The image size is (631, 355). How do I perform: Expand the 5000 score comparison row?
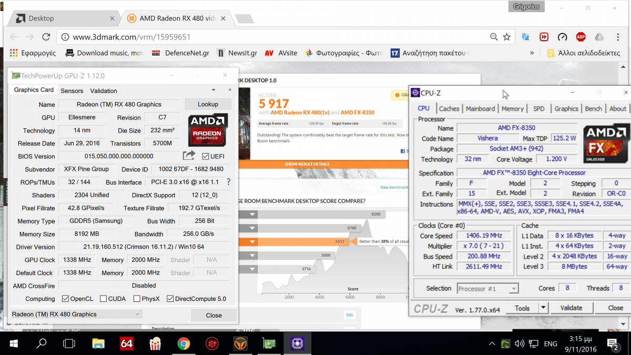pyautogui.click(x=252, y=256)
